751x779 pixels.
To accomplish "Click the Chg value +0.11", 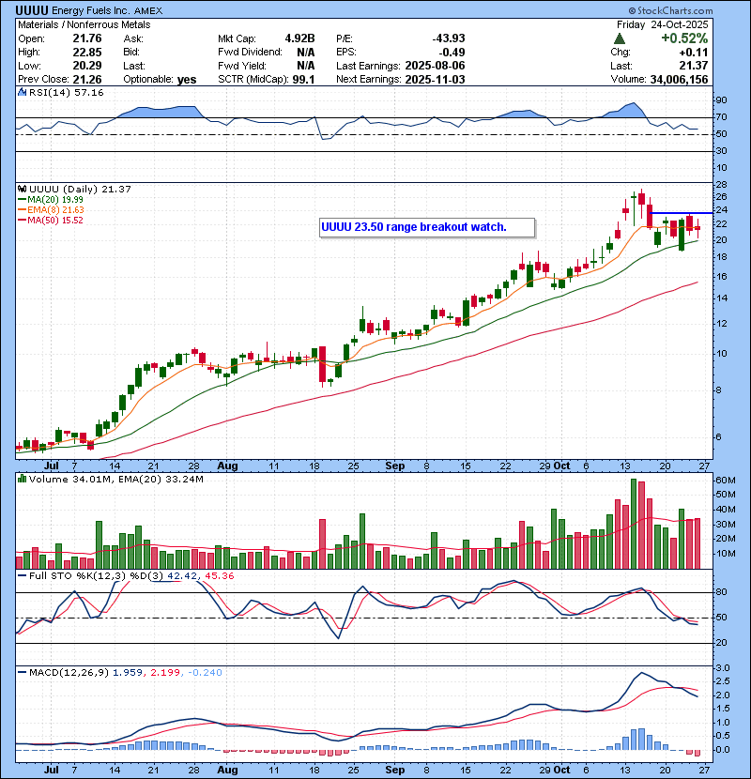I will (x=694, y=53).
